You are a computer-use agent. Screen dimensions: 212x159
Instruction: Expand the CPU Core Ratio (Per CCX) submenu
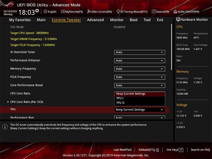[26, 102]
